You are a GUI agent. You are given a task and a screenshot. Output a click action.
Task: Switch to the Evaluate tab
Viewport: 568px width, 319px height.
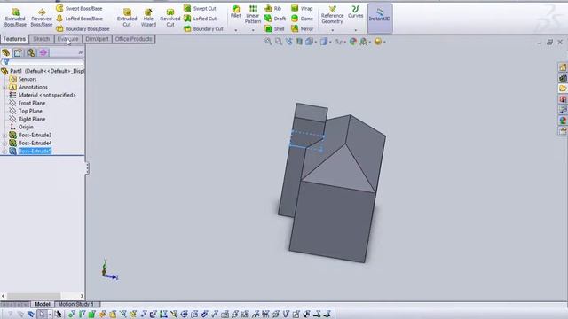67,39
